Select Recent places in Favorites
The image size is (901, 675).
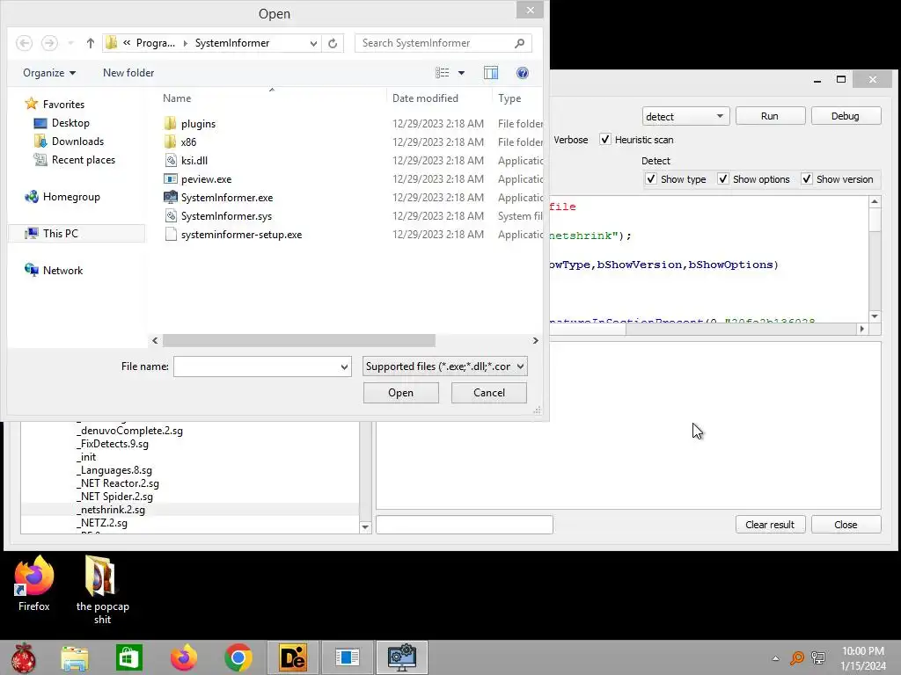coord(84,160)
